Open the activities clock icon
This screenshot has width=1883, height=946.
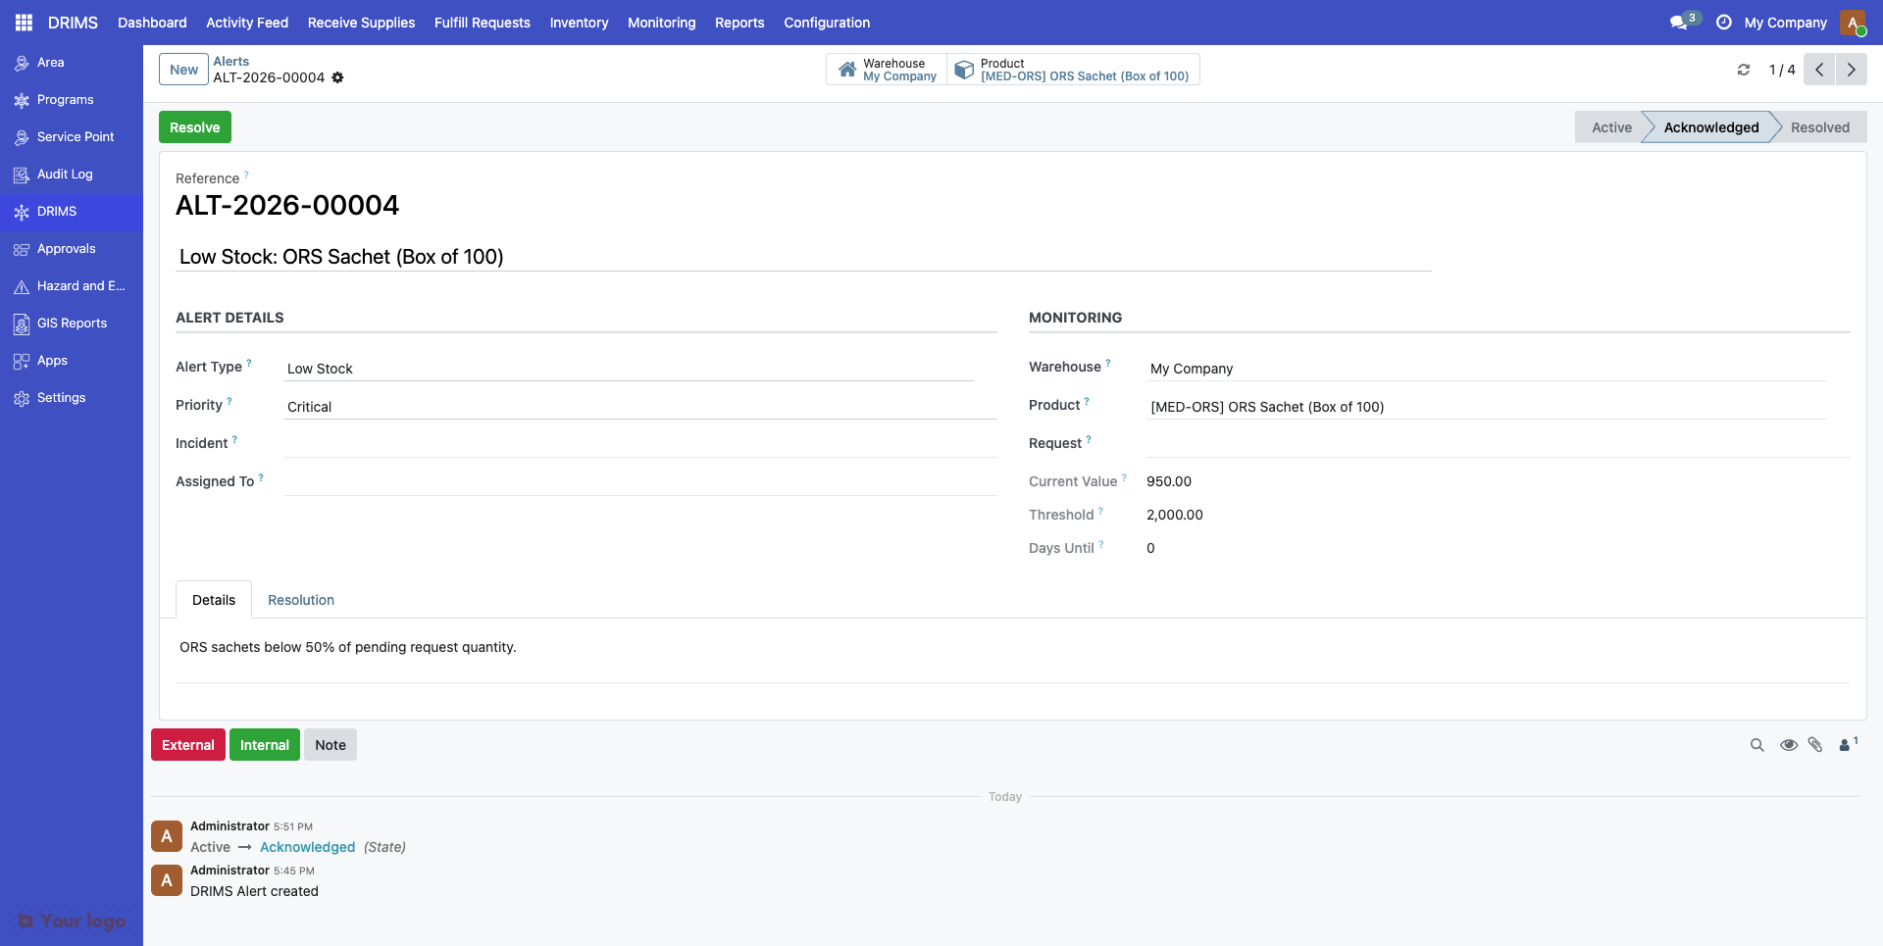coord(1723,23)
